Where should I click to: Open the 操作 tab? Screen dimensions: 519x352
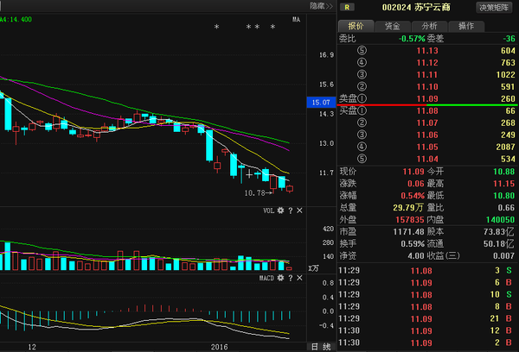point(466,26)
